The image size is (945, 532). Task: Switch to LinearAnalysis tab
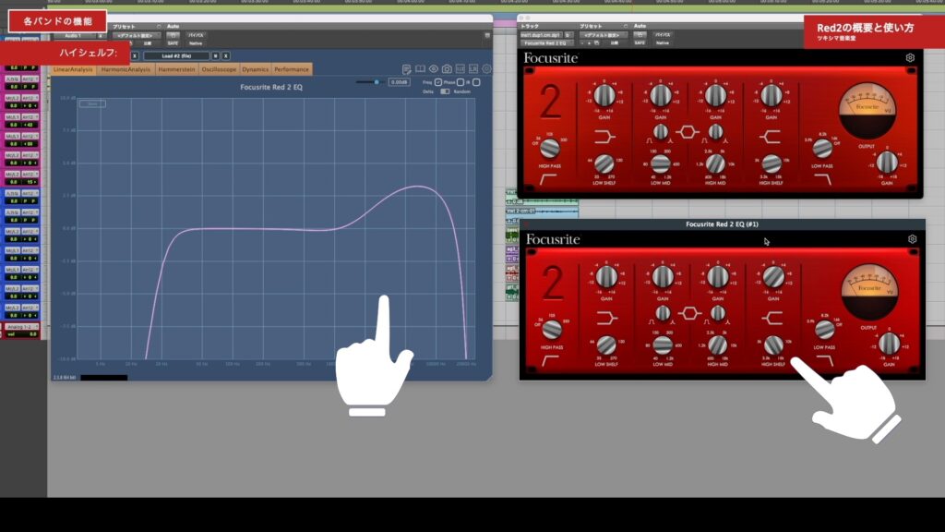[73, 69]
